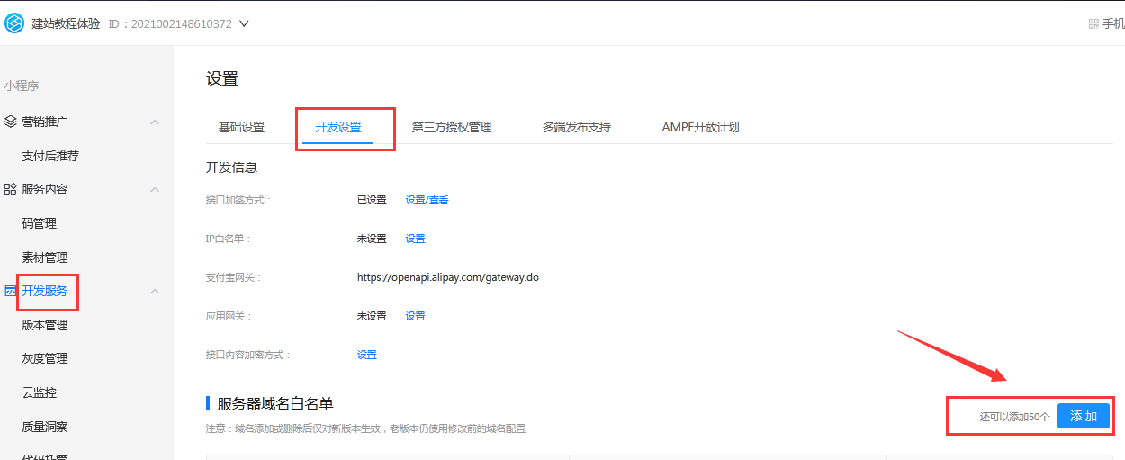The image size is (1125, 460).
Task: Click the Alipay open platform logo icon
Action: [14, 23]
